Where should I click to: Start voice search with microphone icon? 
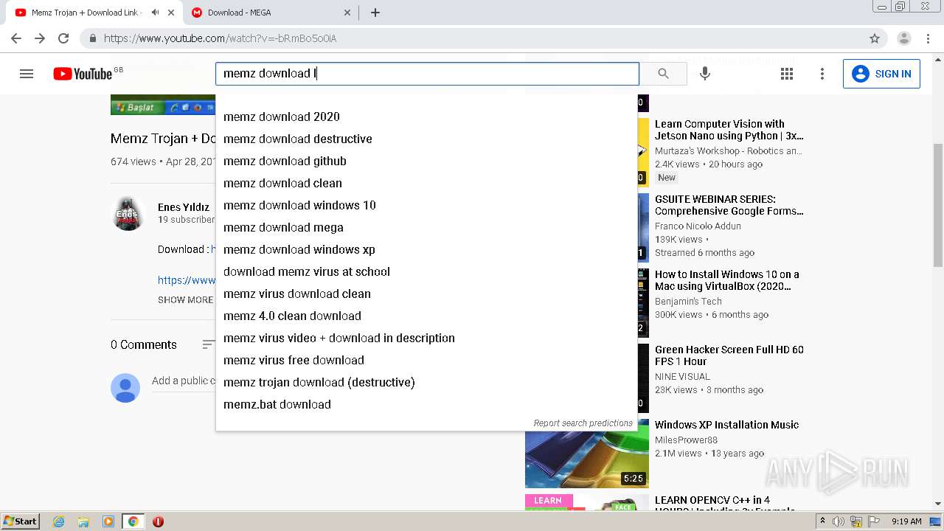(705, 74)
